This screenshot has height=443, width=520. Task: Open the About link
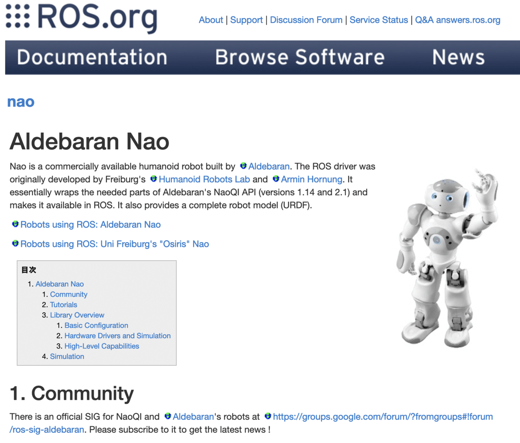tap(211, 20)
